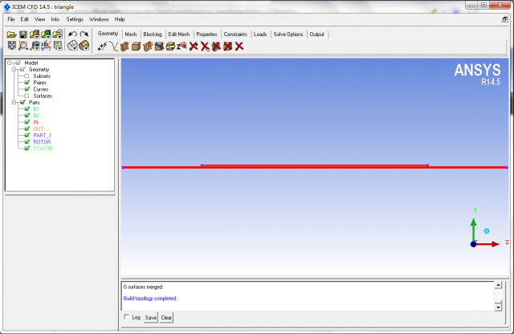Switch to the Blocking tab
The image size is (514, 334).
(x=152, y=35)
